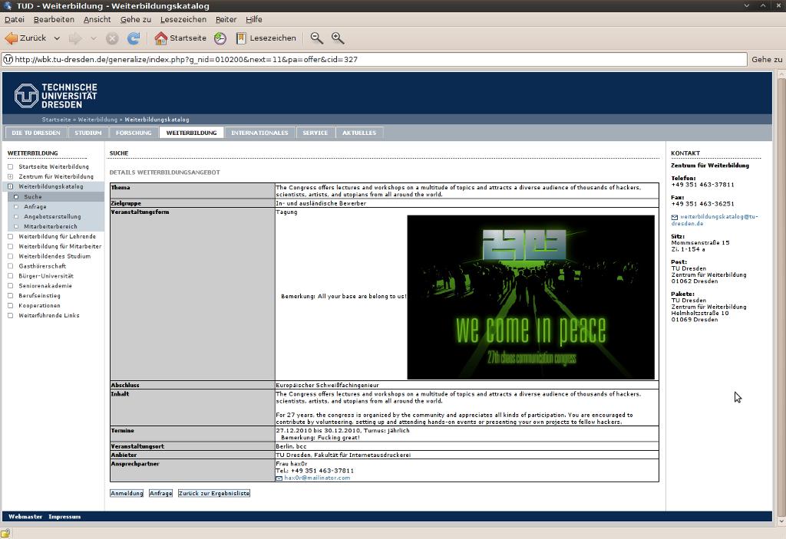Select the SERVICE tab

pyautogui.click(x=315, y=133)
